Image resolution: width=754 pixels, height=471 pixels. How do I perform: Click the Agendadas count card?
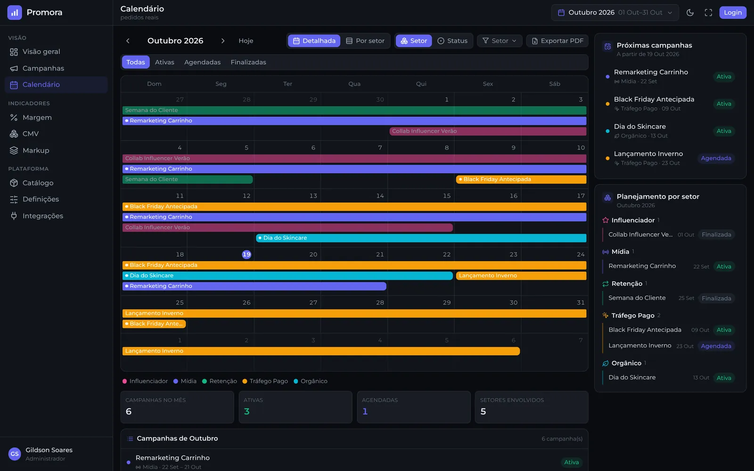tap(414, 407)
